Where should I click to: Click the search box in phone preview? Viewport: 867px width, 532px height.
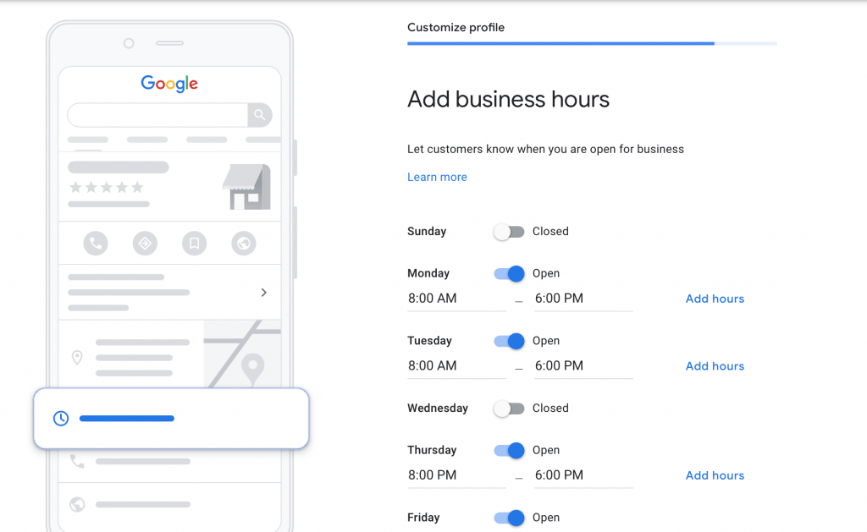(157, 115)
